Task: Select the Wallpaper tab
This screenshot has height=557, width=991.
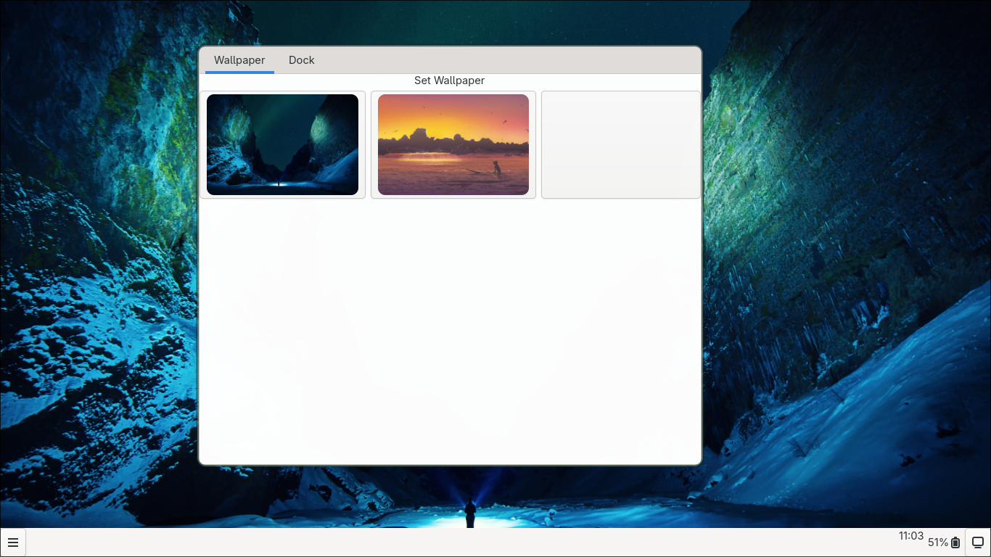Action: [239, 60]
